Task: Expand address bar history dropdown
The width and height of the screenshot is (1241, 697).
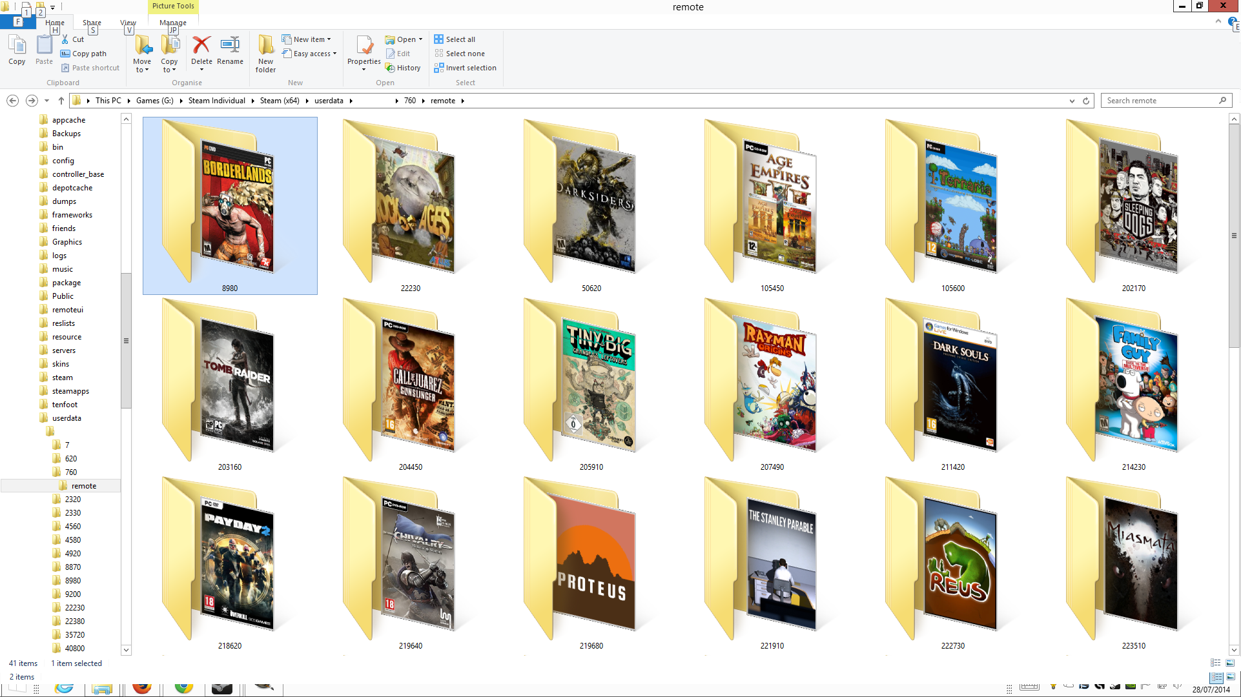Action: point(1072,101)
